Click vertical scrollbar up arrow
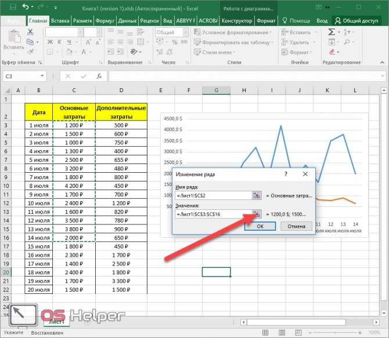The height and width of the screenshot is (338, 389). coord(384,90)
